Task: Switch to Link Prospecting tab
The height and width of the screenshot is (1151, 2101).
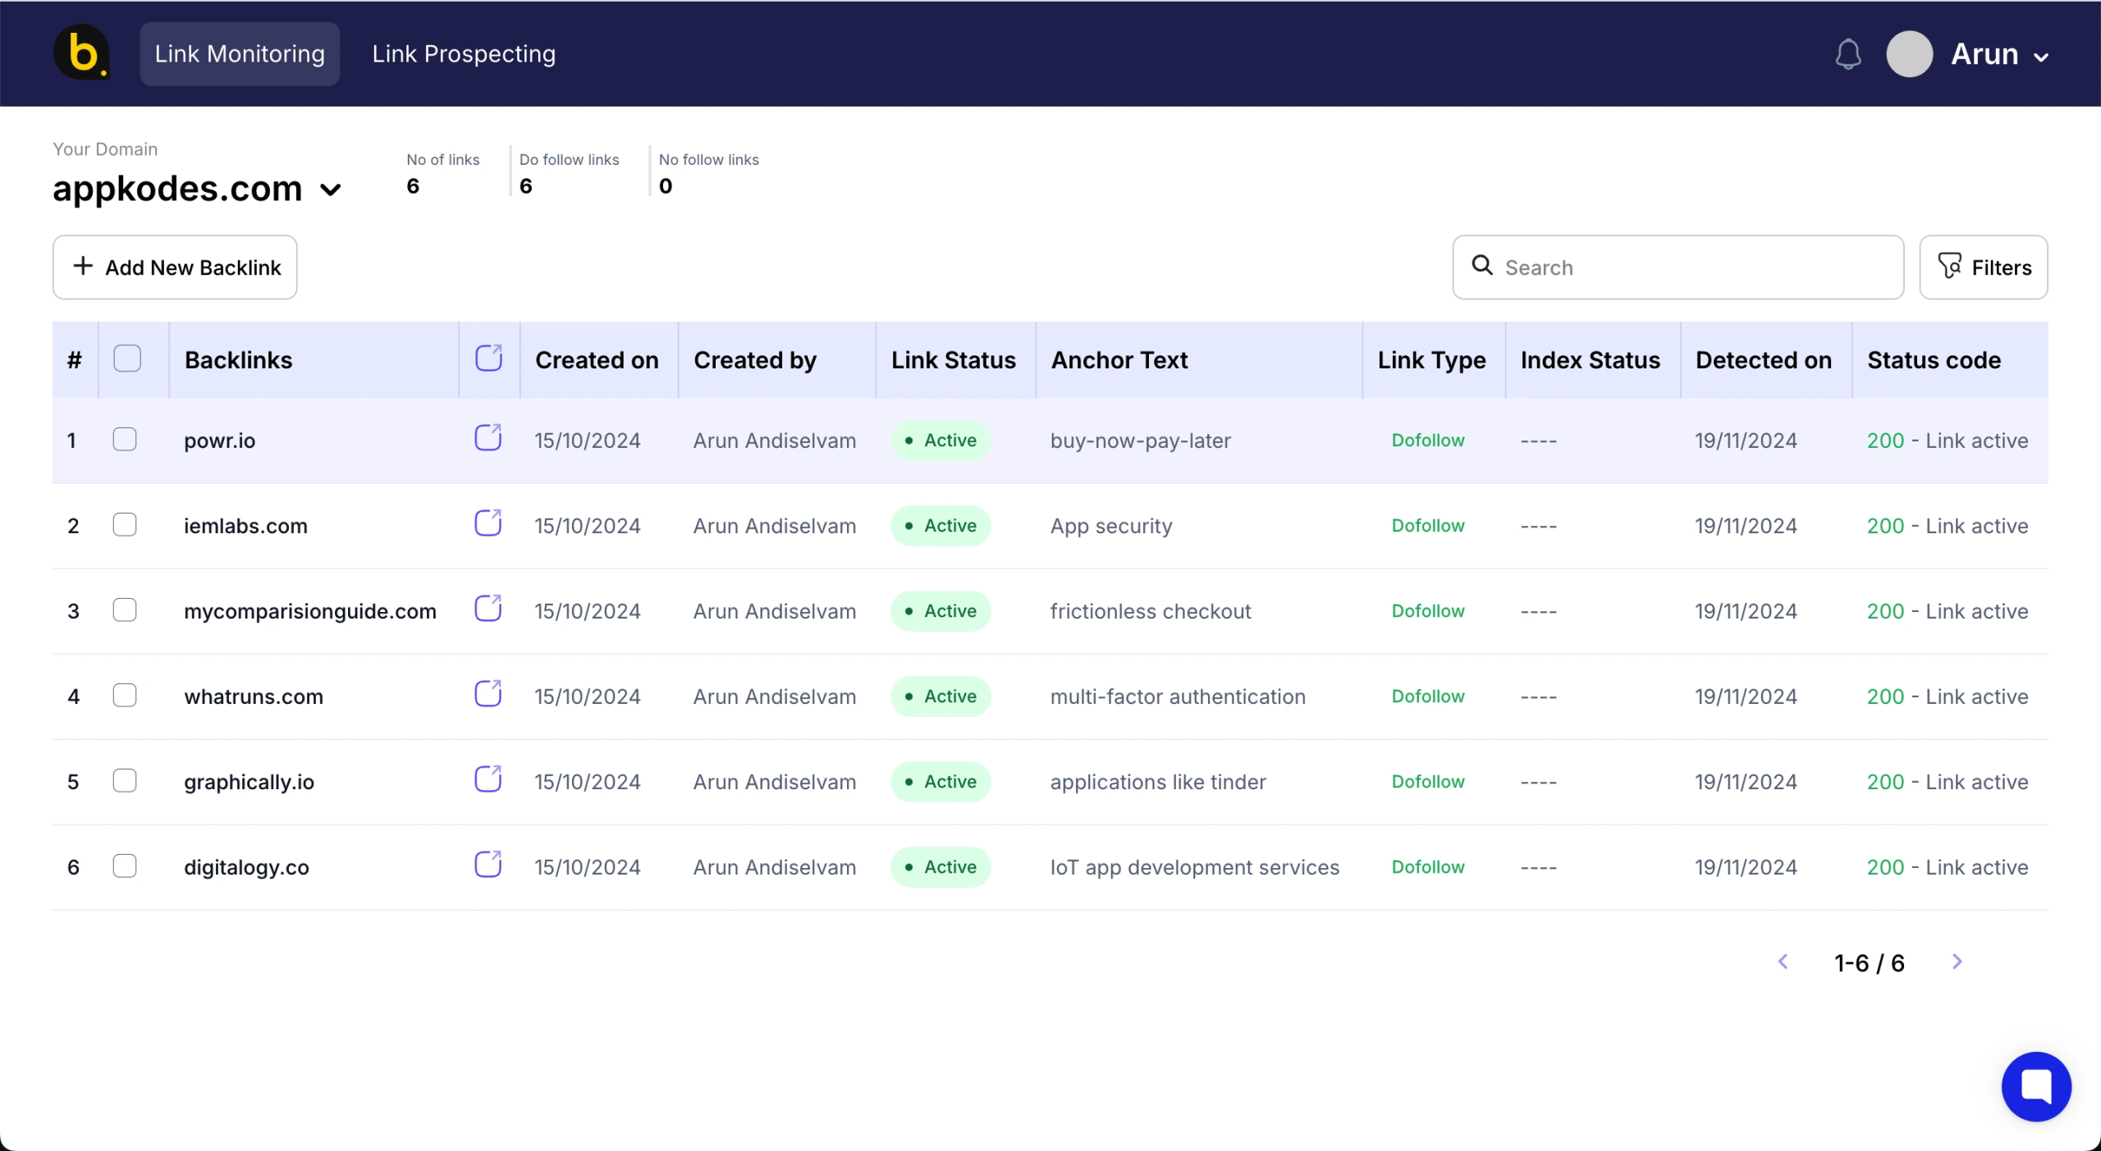Action: [462, 53]
